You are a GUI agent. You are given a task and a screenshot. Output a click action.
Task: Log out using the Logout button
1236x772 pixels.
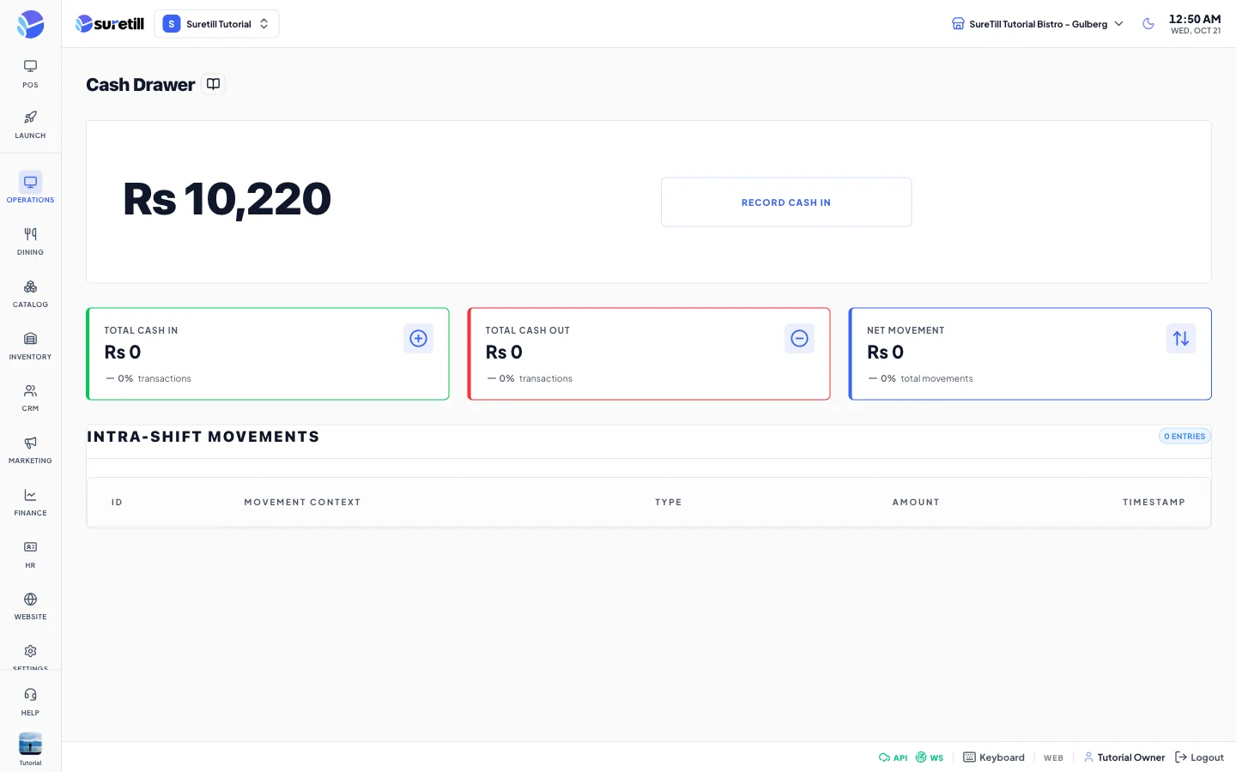coord(1199,757)
